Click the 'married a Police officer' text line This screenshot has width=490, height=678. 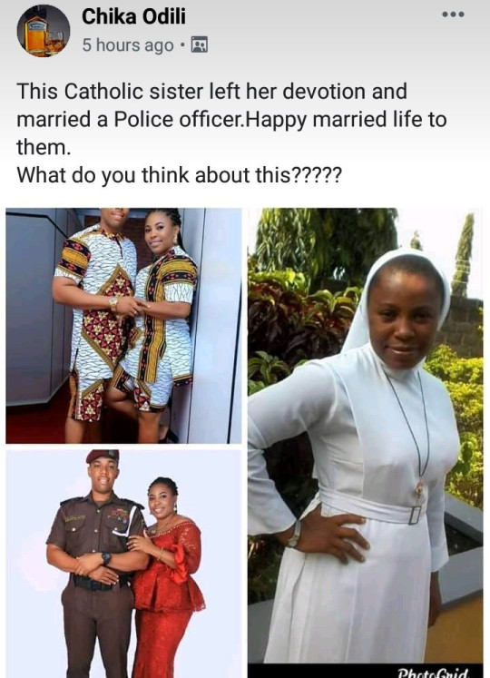click(x=231, y=120)
